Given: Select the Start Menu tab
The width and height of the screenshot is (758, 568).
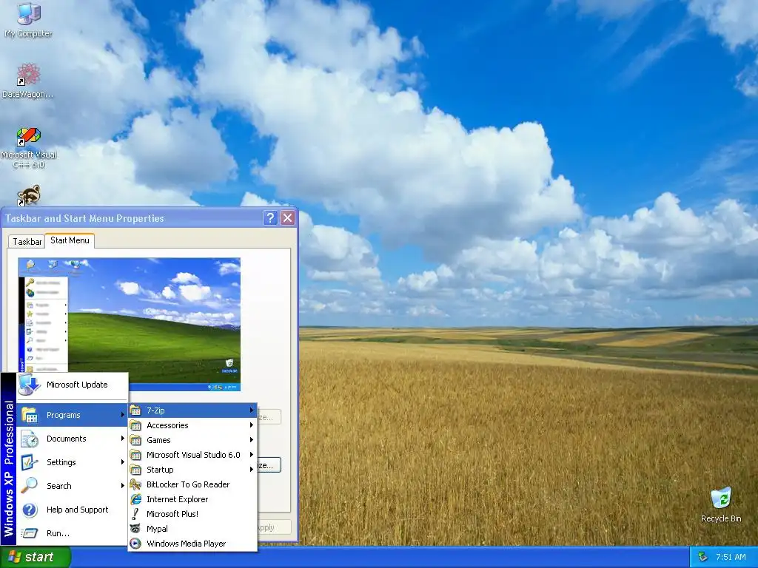Looking at the screenshot, I should 70,240.
